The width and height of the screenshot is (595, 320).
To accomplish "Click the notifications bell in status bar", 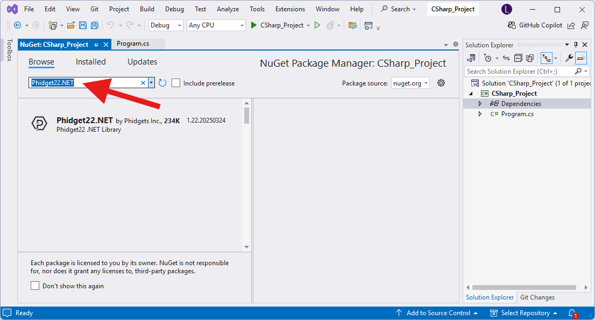I will coord(572,313).
